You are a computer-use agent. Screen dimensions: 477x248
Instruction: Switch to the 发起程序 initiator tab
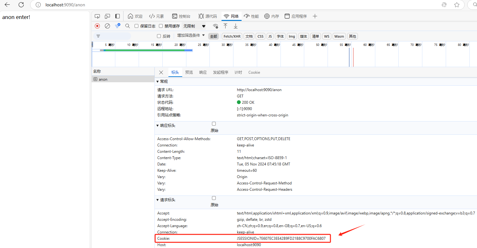tap(220, 72)
